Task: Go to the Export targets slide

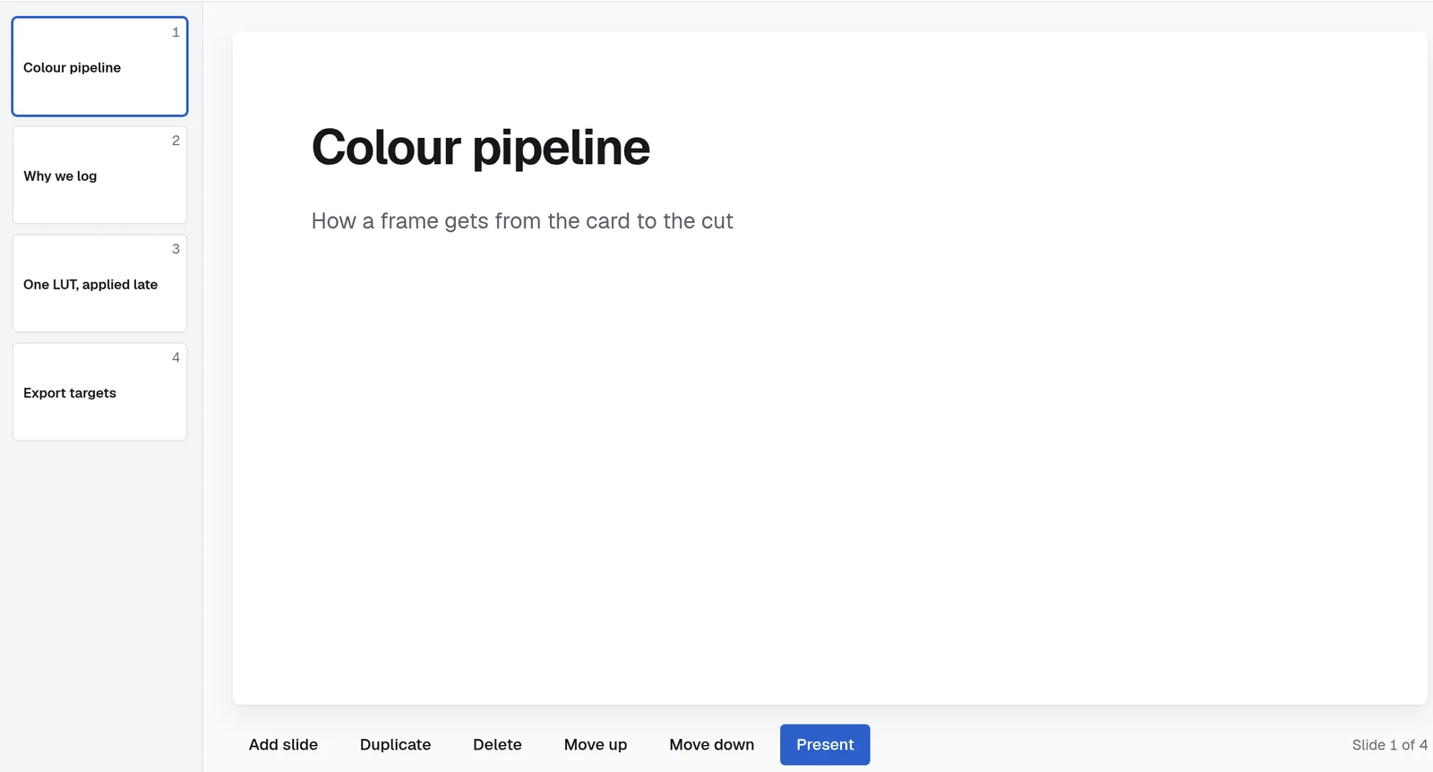Action: pos(99,391)
